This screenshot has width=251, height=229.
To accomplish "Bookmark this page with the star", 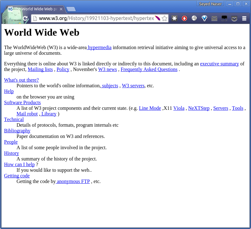I will coord(164,18).
